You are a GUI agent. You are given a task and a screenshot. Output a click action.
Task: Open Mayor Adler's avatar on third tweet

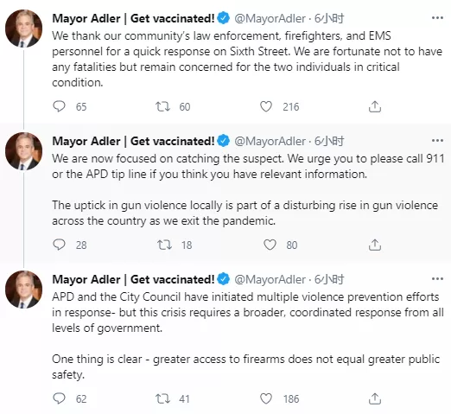23,290
